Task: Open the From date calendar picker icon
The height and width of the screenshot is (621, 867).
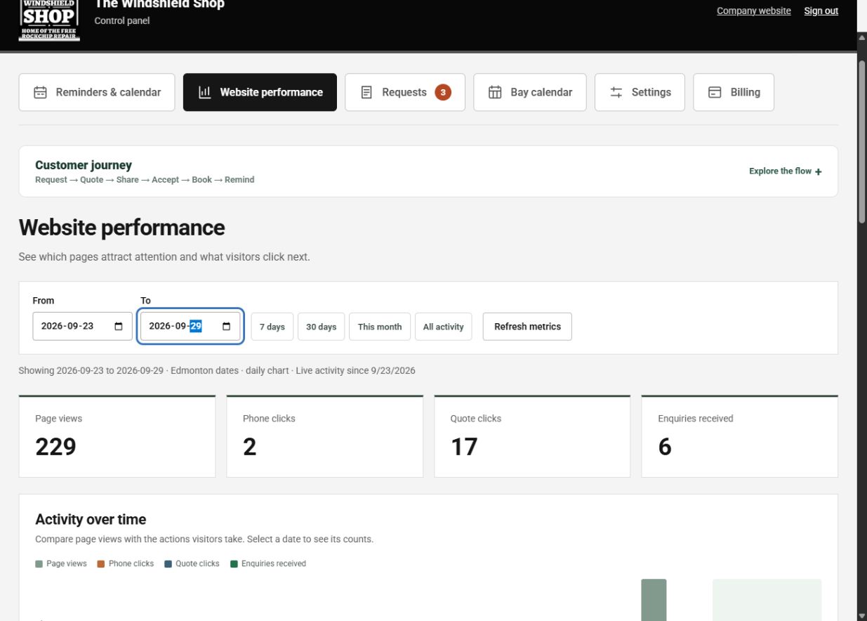Action: point(118,327)
